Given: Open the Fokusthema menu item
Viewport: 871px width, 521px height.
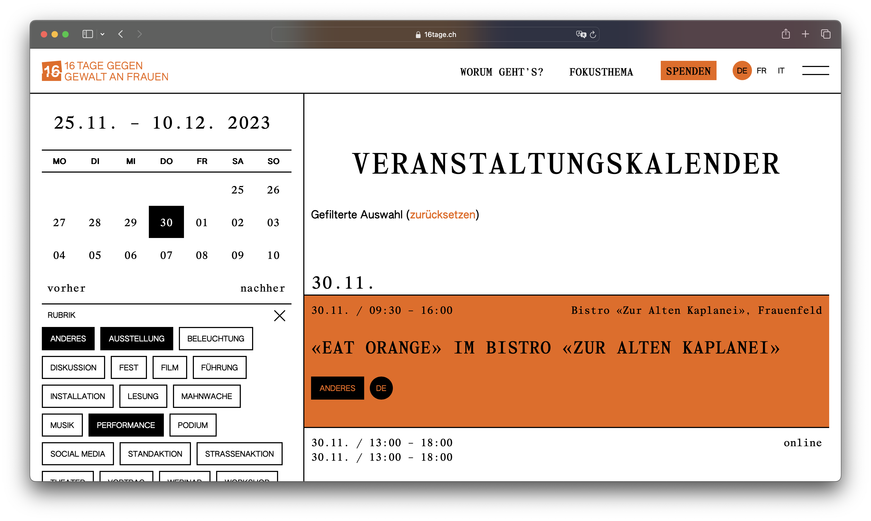Looking at the screenshot, I should click(601, 72).
